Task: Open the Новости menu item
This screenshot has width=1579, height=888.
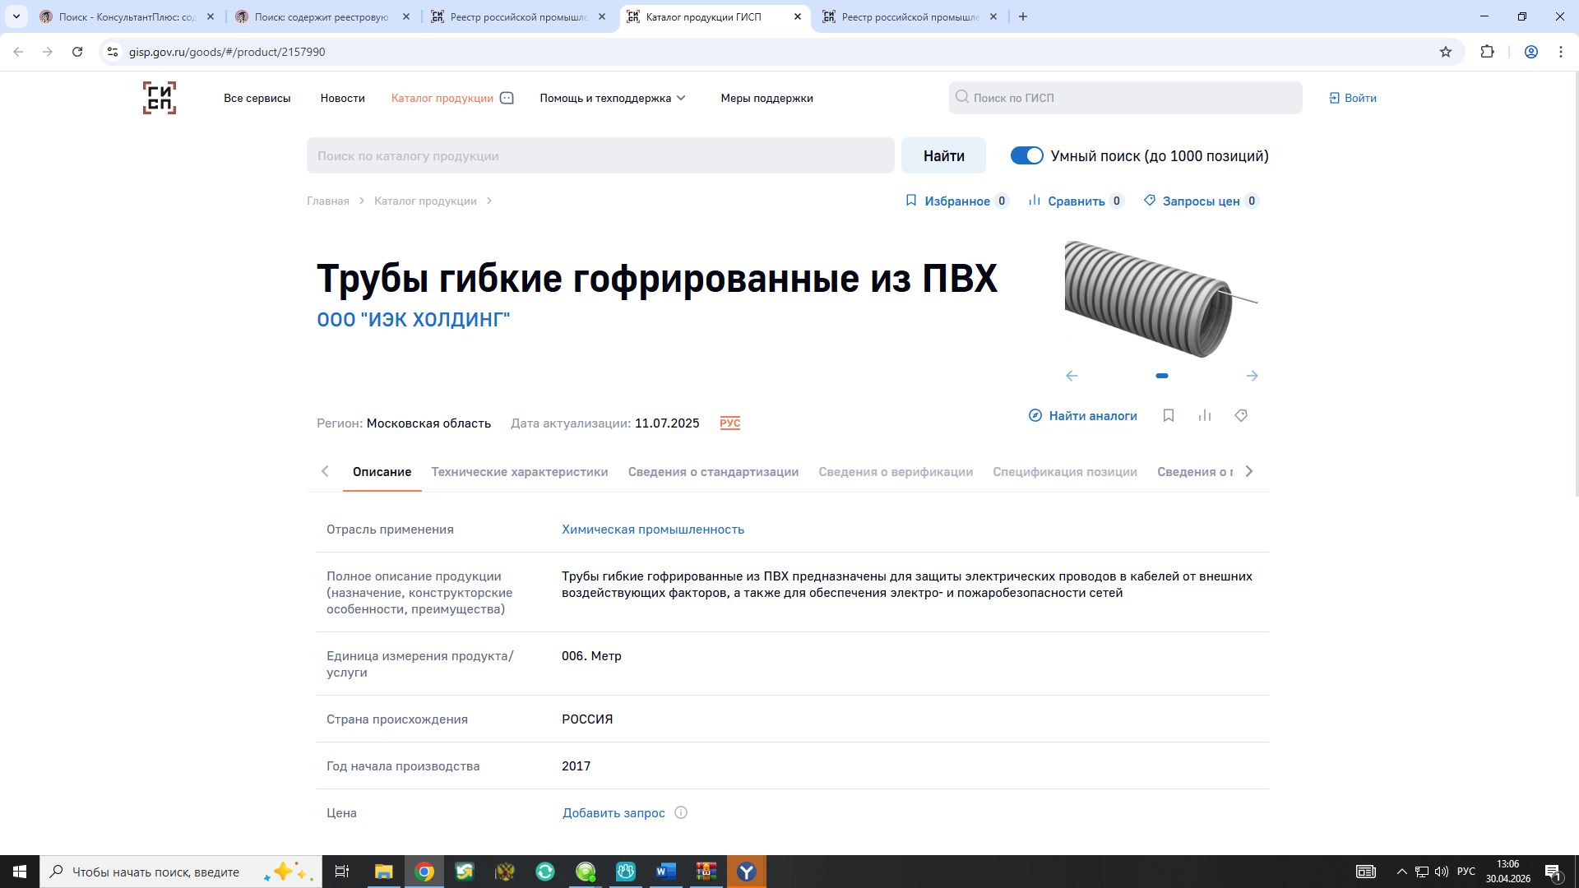Action: [343, 98]
